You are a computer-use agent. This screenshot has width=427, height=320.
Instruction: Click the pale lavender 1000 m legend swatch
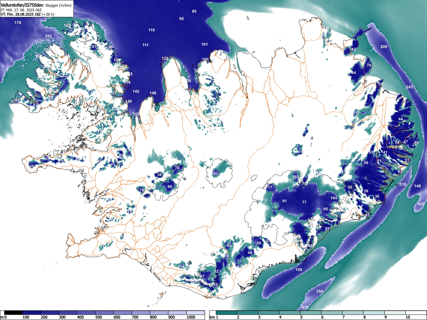tap(196, 313)
